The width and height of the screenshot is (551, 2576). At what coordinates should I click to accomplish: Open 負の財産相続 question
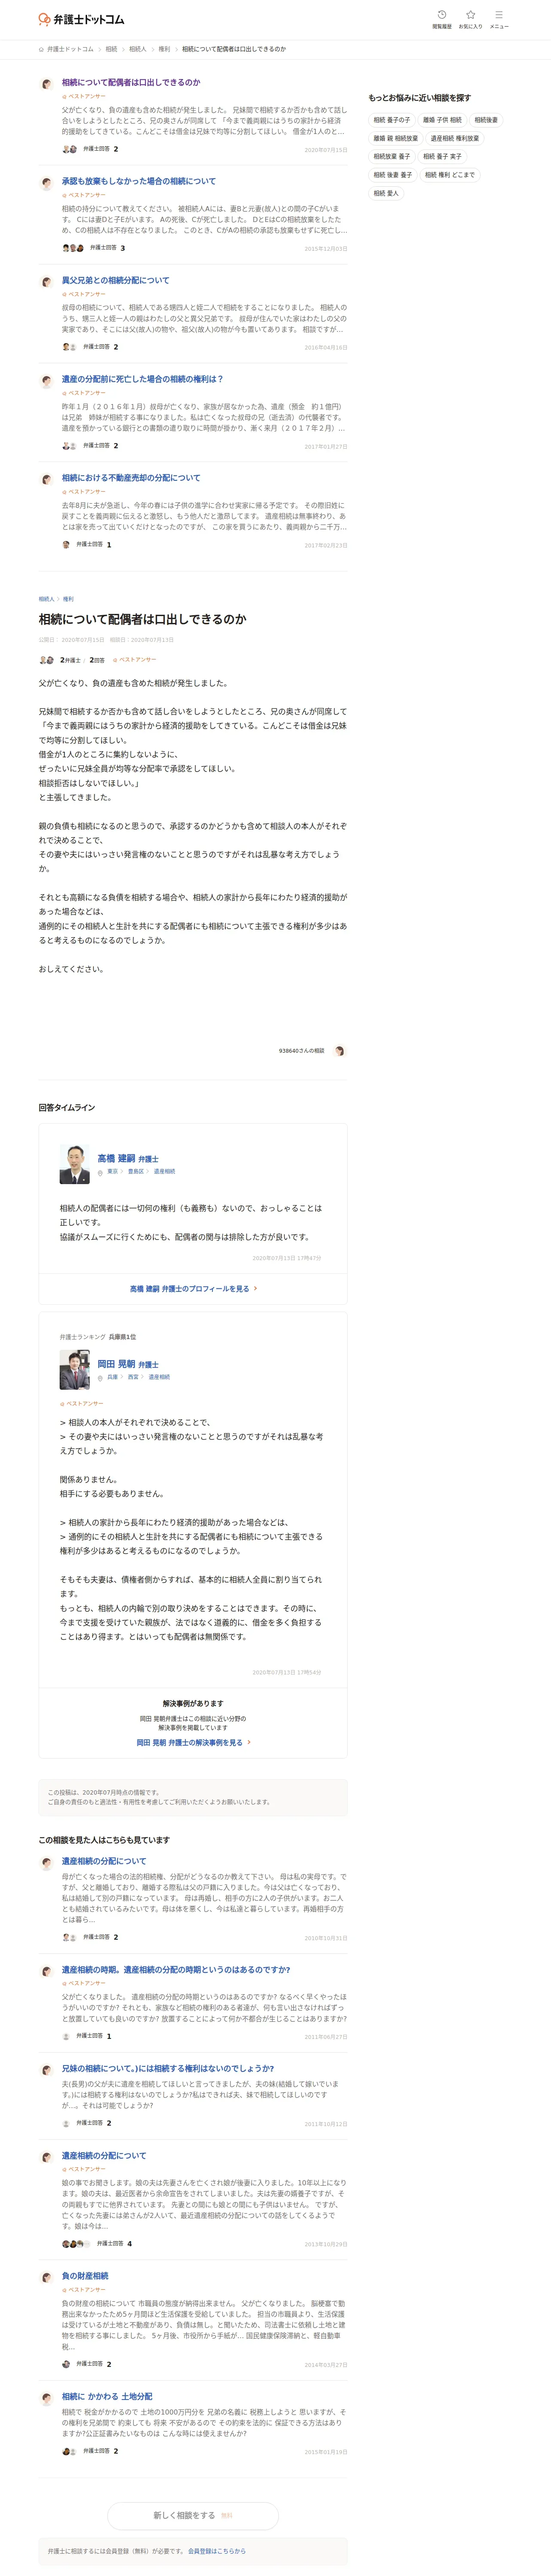[85, 2276]
